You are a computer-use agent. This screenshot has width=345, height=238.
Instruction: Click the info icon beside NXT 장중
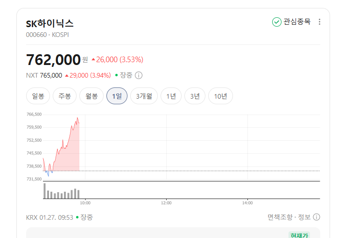[x=139, y=75]
